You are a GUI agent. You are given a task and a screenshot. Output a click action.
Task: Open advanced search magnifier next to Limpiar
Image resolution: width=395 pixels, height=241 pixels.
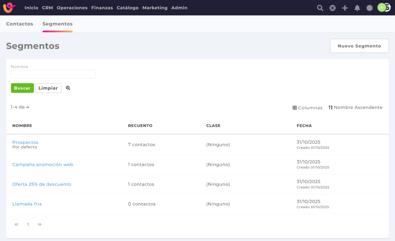point(68,88)
